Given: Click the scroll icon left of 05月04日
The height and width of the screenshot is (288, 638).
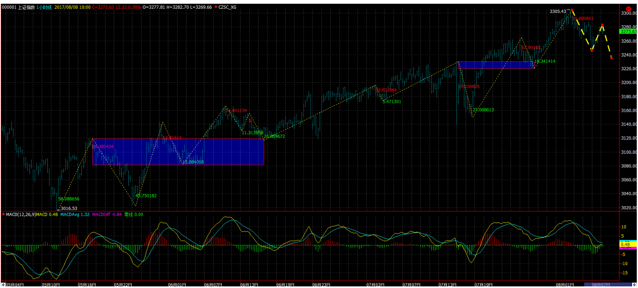Looking at the screenshot, I should 3,285.
